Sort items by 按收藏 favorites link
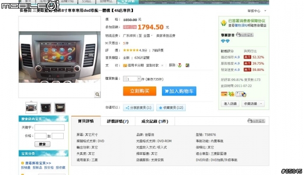 coord(60,167)
